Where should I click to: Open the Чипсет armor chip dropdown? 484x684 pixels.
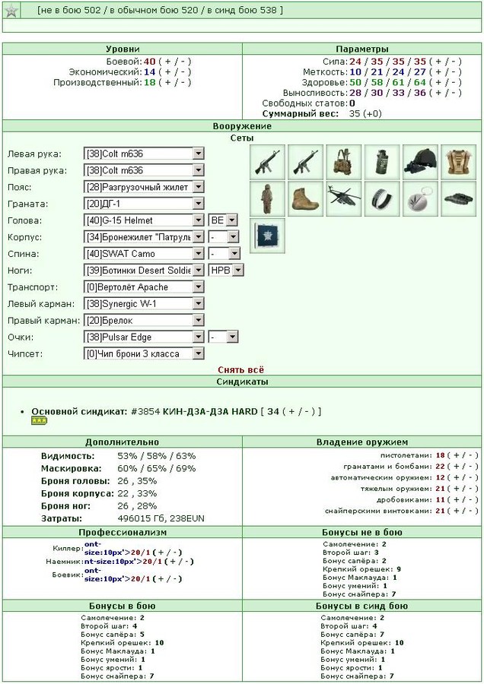pyautogui.click(x=143, y=353)
